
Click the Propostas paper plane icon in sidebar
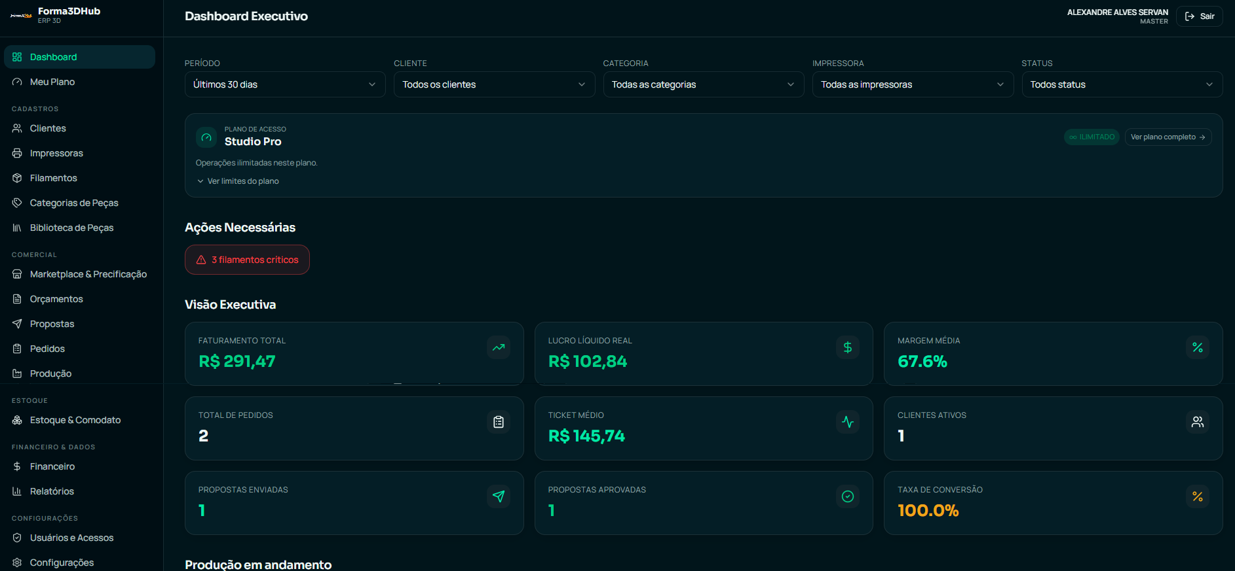tap(17, 324)
